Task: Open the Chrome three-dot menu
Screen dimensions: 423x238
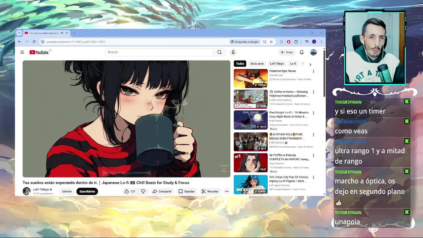Action: point(321,42)
